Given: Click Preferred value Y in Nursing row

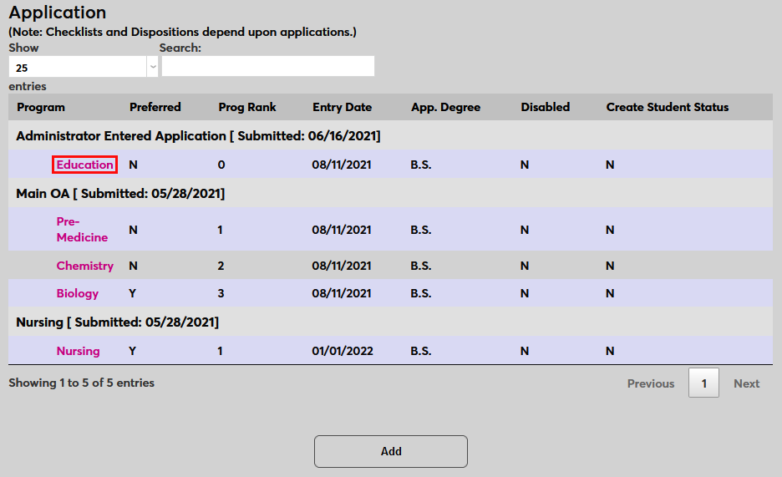Looking at the screenshot, I should (132, 351).
